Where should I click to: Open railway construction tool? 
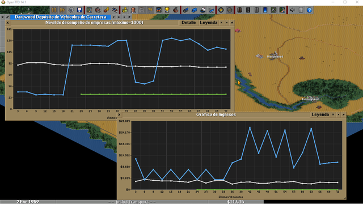tap(239, 10)
